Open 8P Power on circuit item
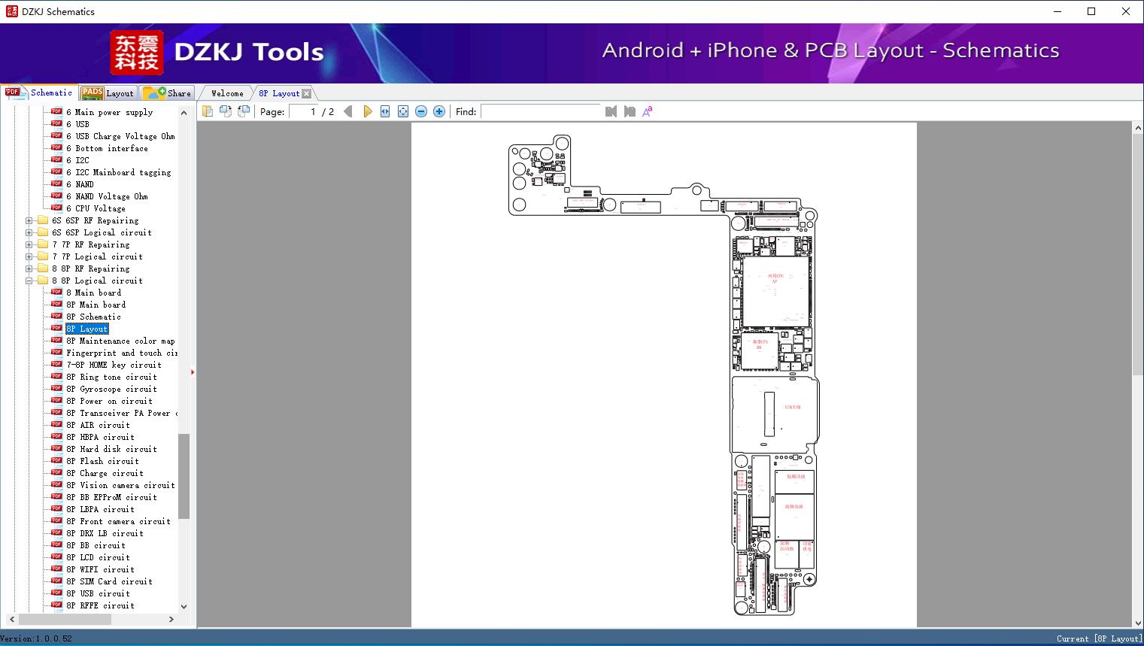The width and height of the screenshot is (1144, 646). pos(109,401)
